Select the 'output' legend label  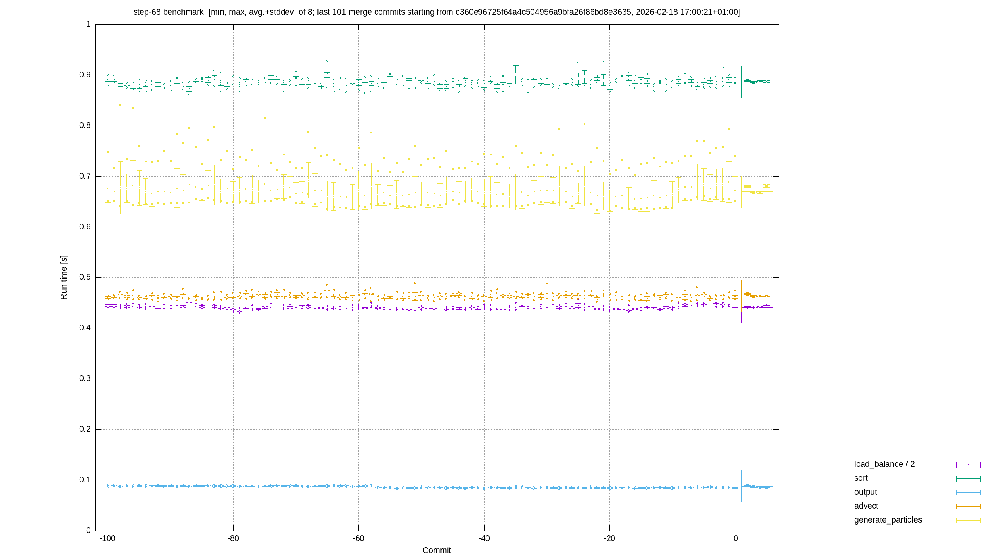[x=865, y=492]
